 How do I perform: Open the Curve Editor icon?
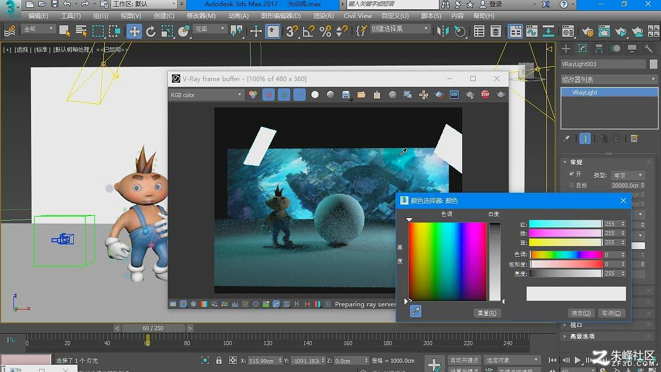tap(532, 32)
